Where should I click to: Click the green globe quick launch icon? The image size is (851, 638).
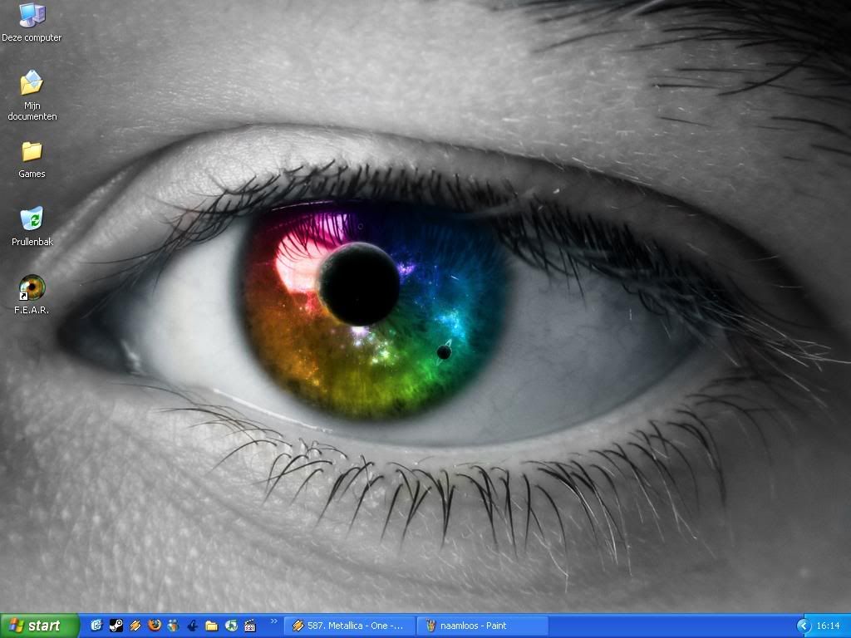[231, 626]
